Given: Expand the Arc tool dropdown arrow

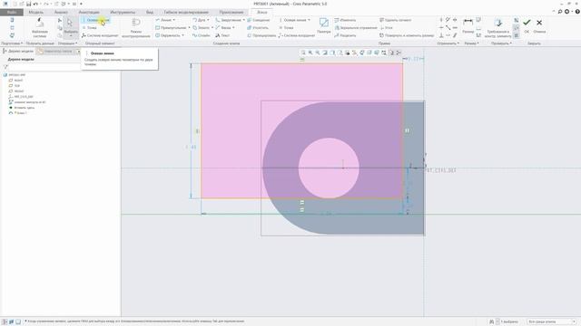Looking at the screenshot, I should click(x=208, y=20).
